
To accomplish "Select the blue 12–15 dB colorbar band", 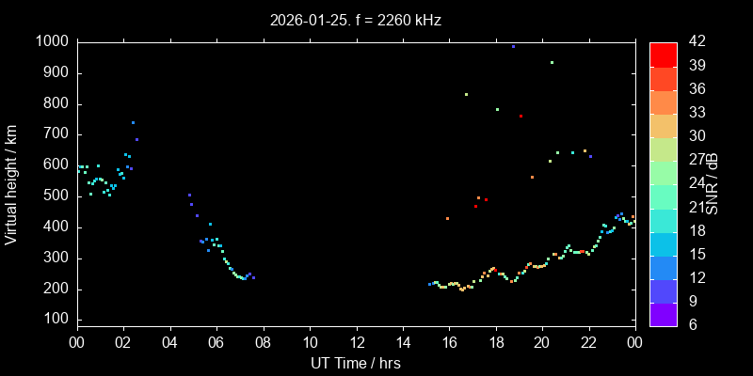I will point(664,267).
